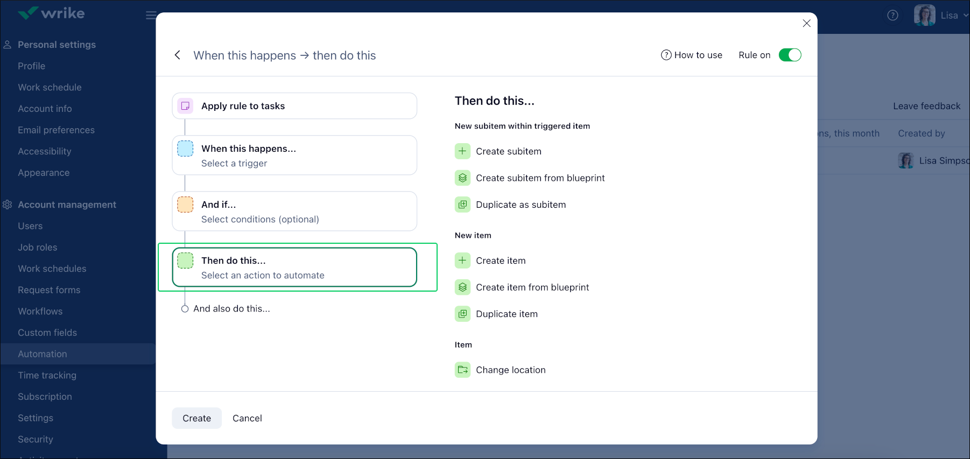This screenshot has width=970, height=459.
Task: Cancel the automation rule
Action: point(247,418)
